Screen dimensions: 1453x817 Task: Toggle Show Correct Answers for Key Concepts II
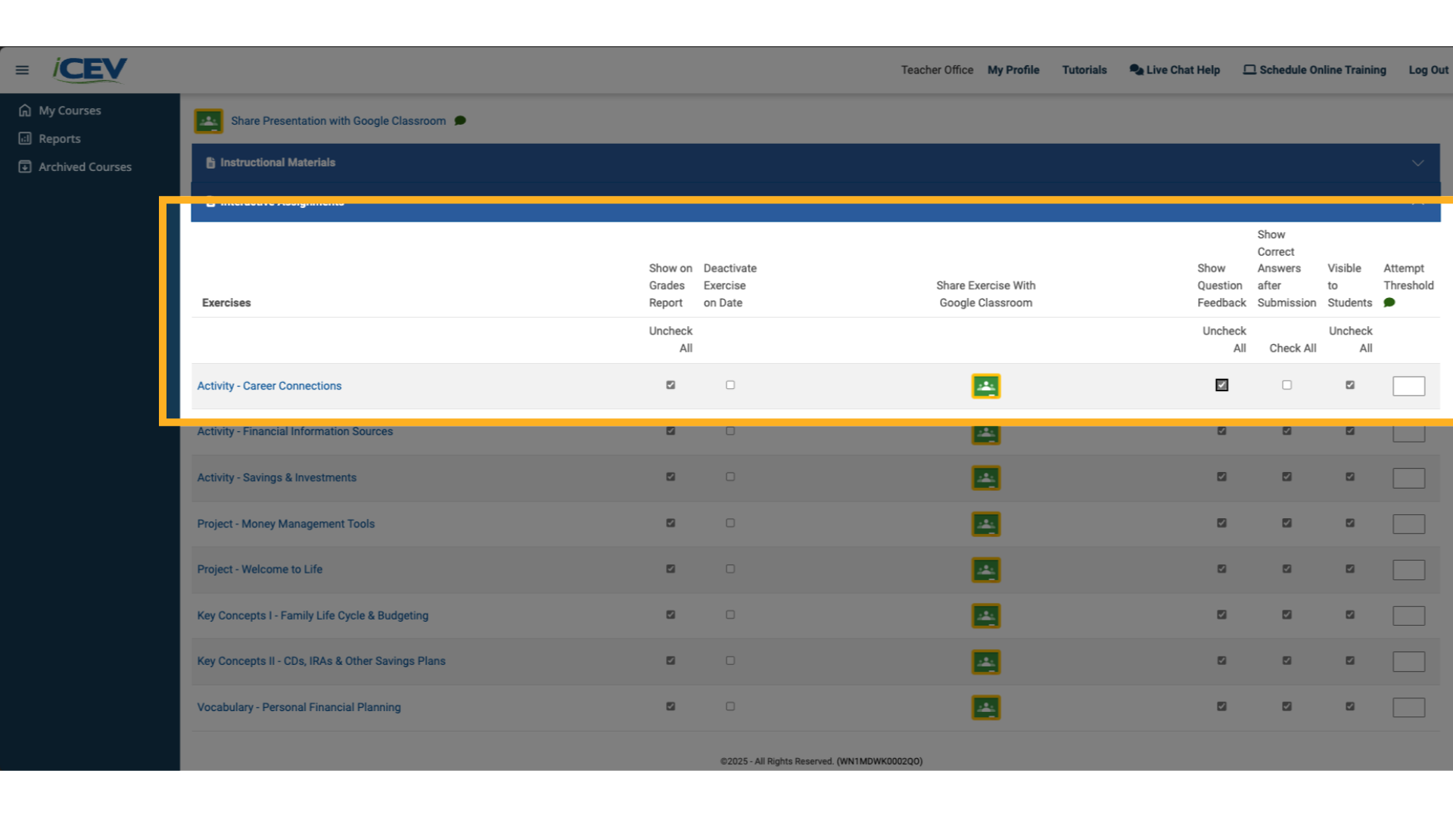1287,660
